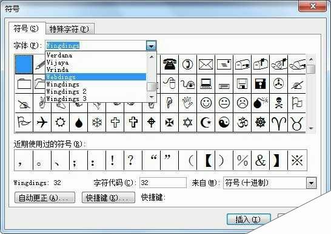The width and height of the screenshot is (331, 234).
Task: Pick the Om symbol
Action: pos(242,122)
